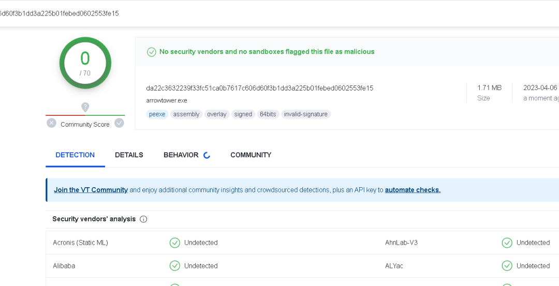Click the invalid-signature tag

point(306,114)
